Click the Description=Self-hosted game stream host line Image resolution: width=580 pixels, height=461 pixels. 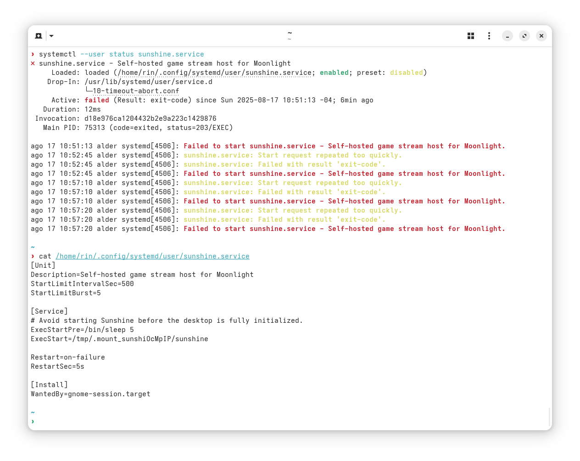click(x=142, y=275)
